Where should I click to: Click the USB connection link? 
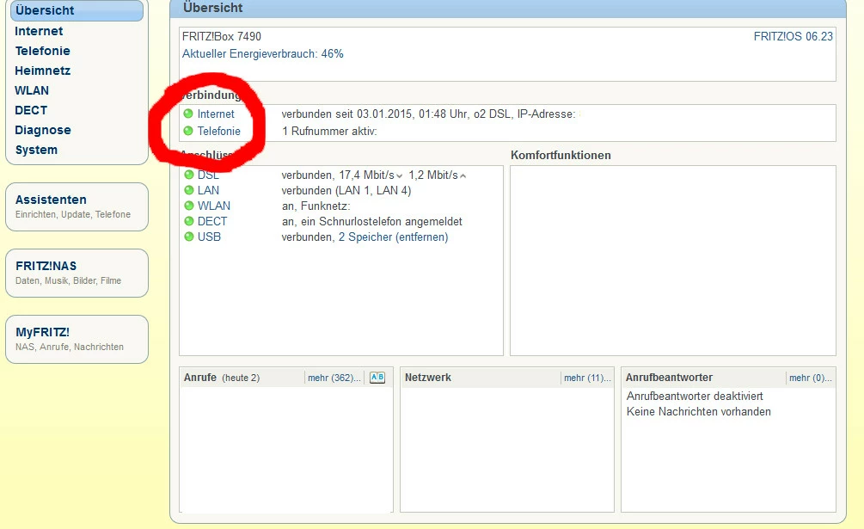[x=209, y=237]
